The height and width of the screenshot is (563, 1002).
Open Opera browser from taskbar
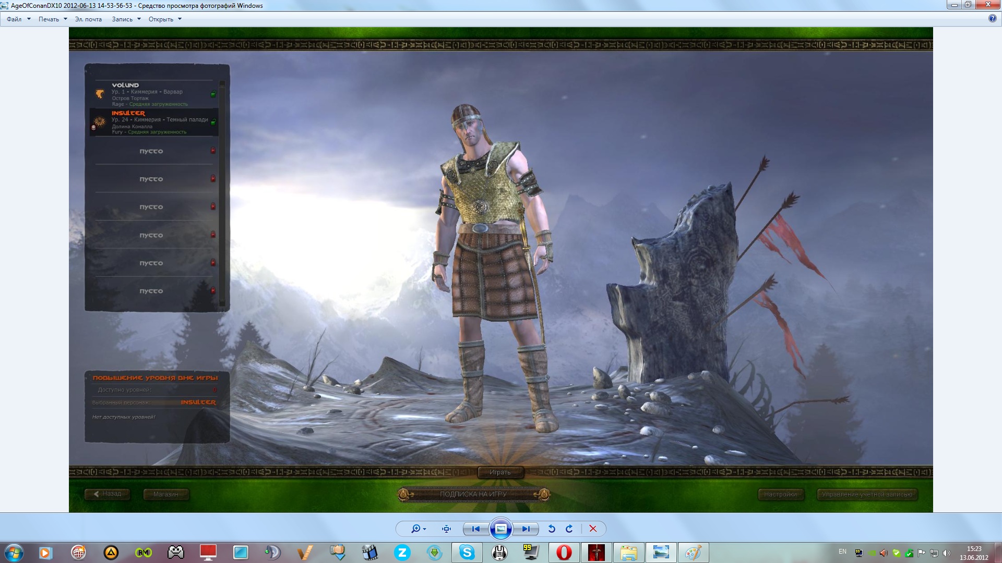[564, 552]
